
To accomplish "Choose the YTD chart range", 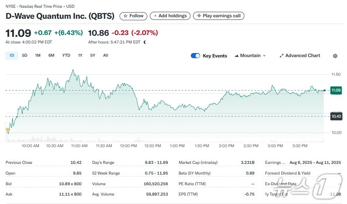I will coord(66,55).
